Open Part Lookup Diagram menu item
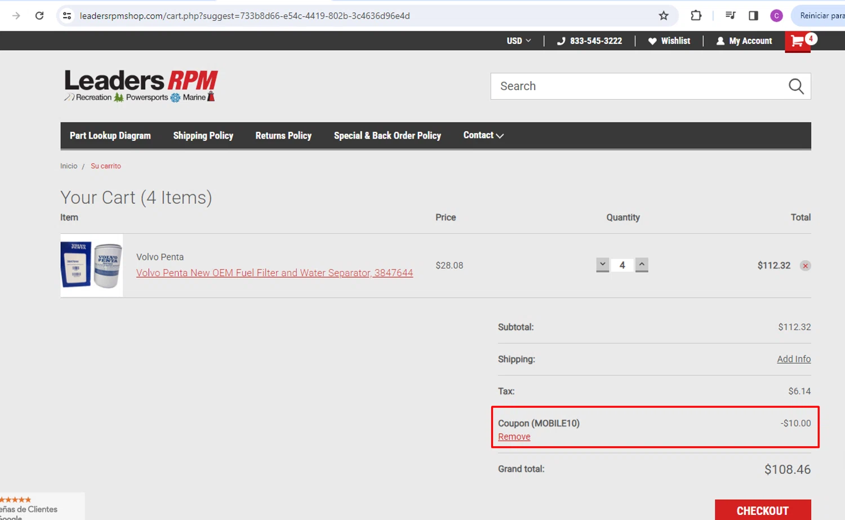The height and width of the screenshot is (520, 845). click(110, 135)
